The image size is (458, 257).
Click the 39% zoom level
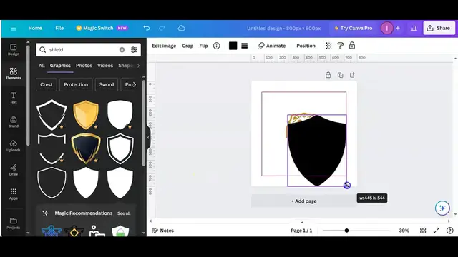click(404, 231)
